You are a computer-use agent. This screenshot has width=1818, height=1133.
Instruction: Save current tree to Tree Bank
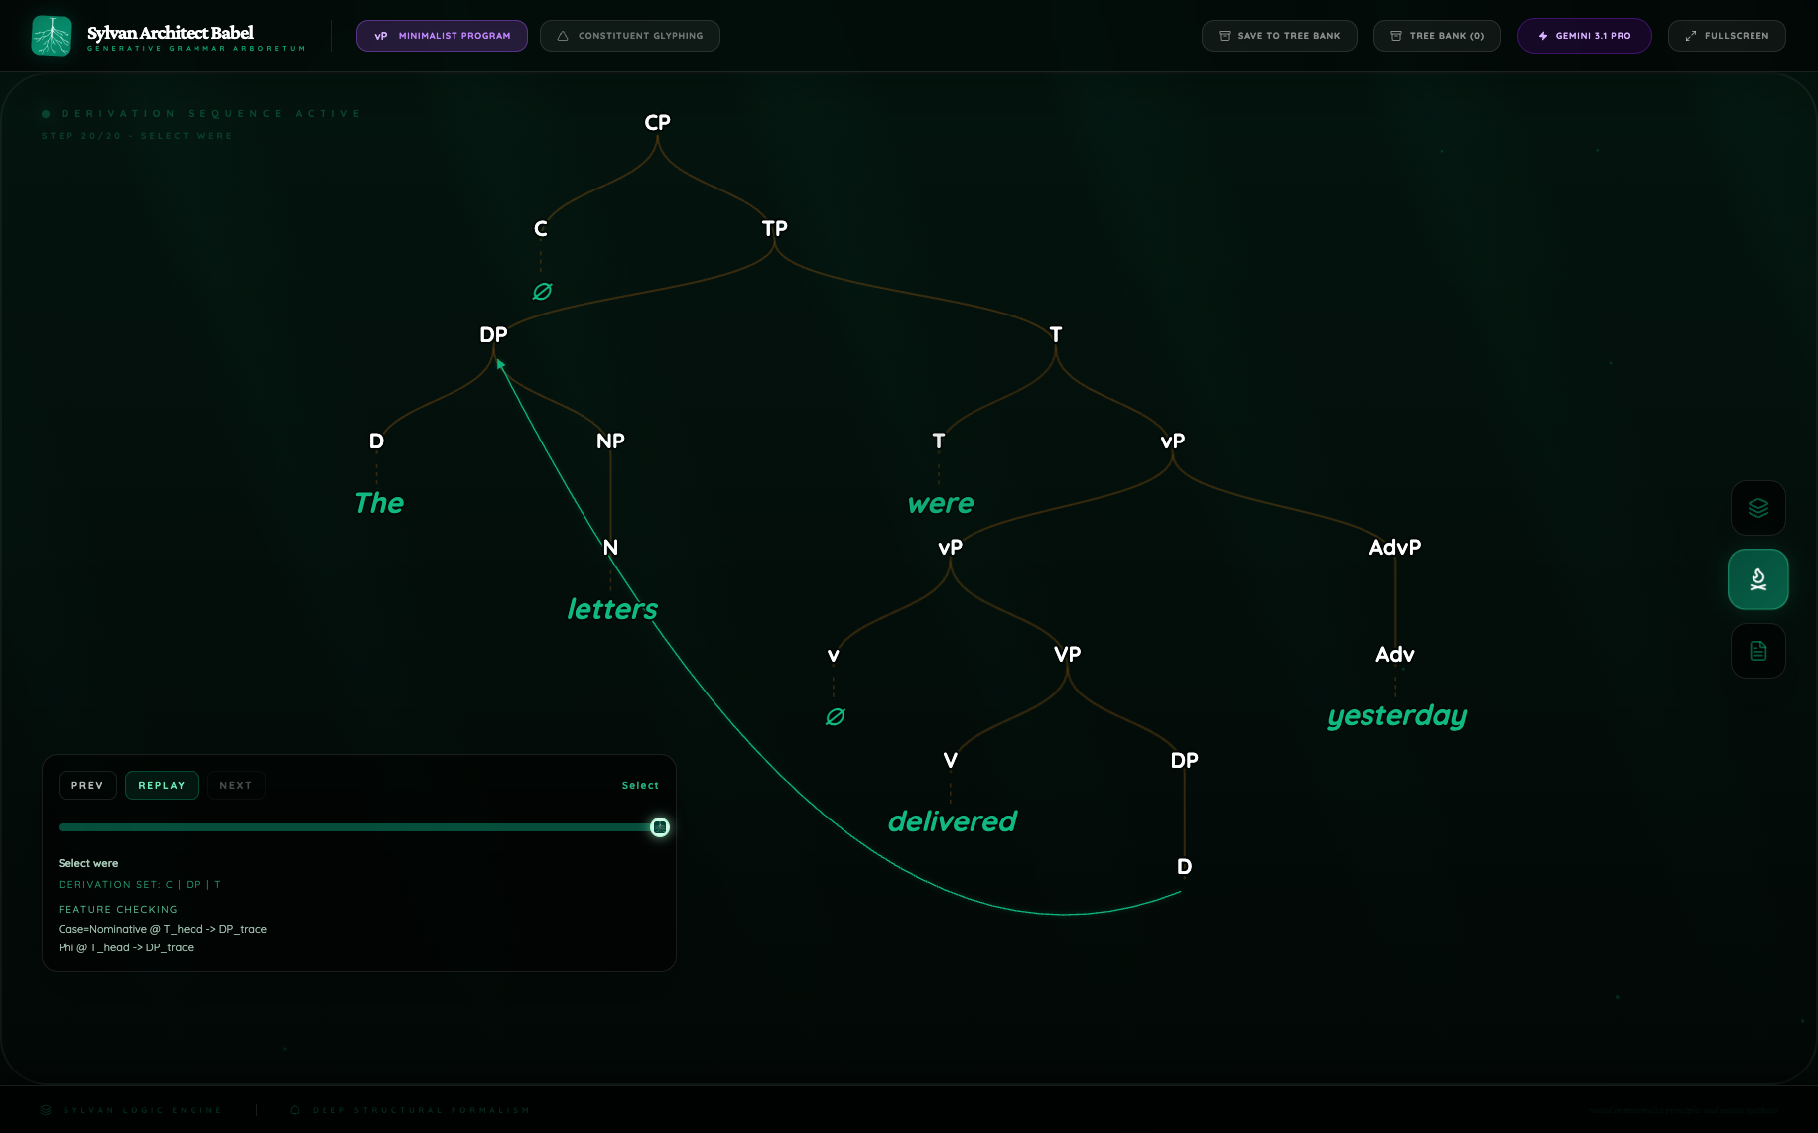(1278, 36)
